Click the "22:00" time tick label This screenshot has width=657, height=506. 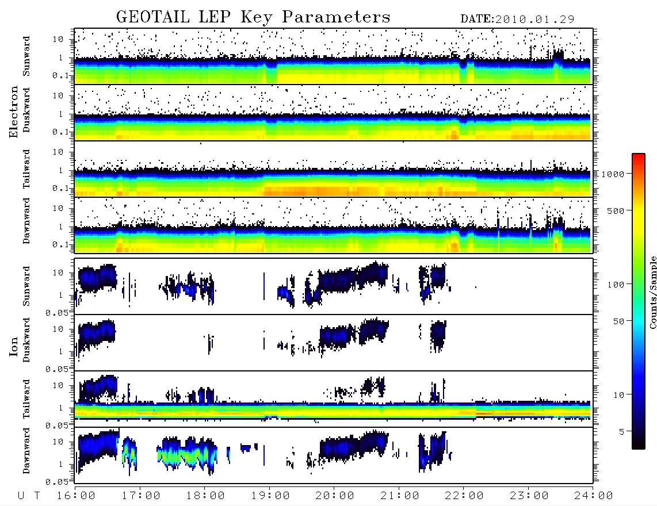click(464, 496)
